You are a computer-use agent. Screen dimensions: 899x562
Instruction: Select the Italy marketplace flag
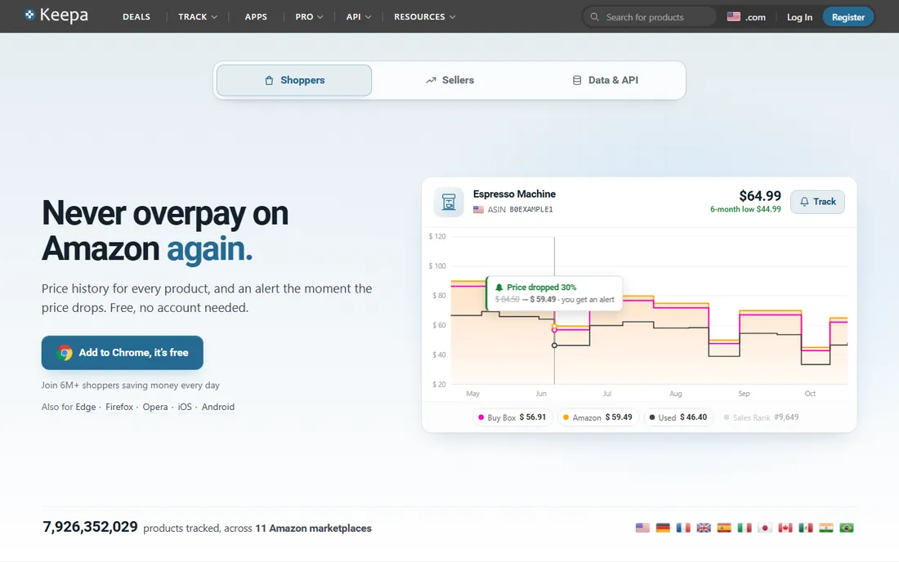coord(745,528)
